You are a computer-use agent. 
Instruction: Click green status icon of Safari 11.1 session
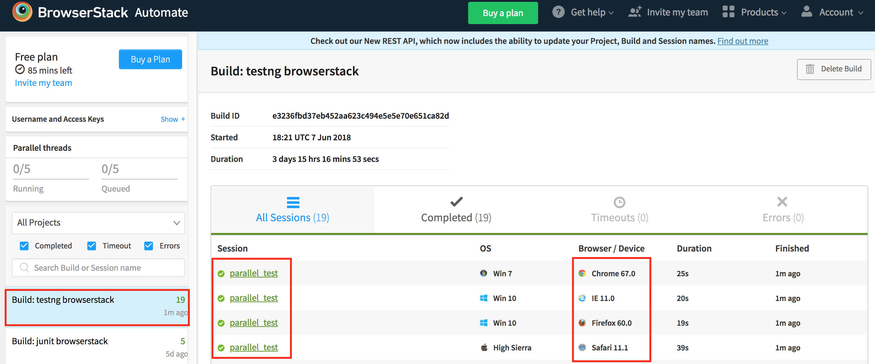(221, 348)
